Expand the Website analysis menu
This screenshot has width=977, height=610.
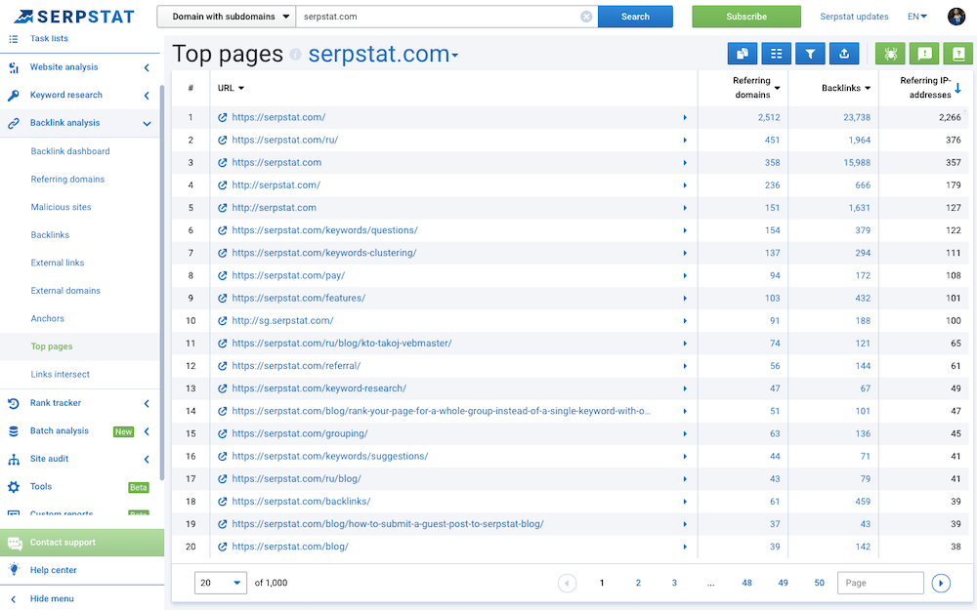147,67
